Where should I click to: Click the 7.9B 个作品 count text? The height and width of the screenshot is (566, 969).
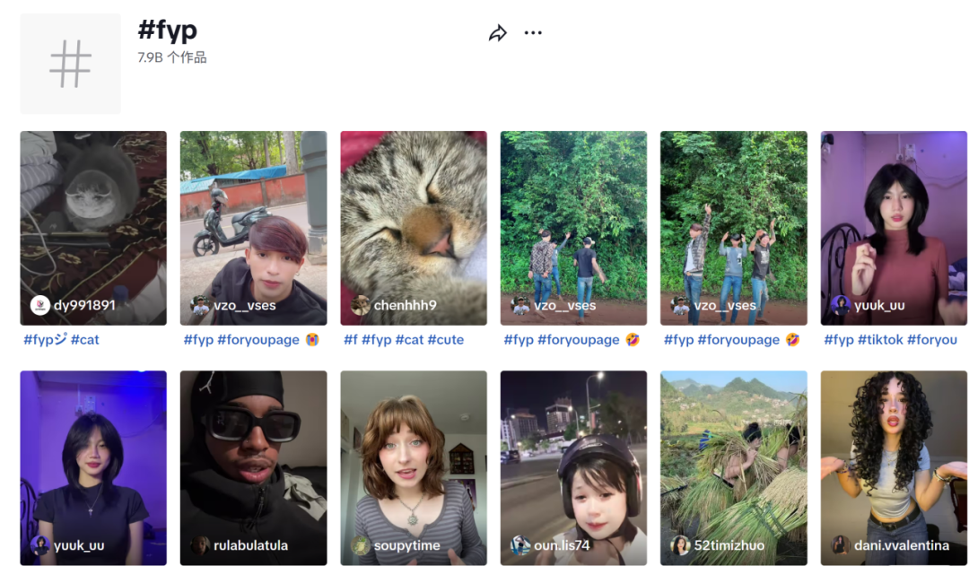pos(171,57)
